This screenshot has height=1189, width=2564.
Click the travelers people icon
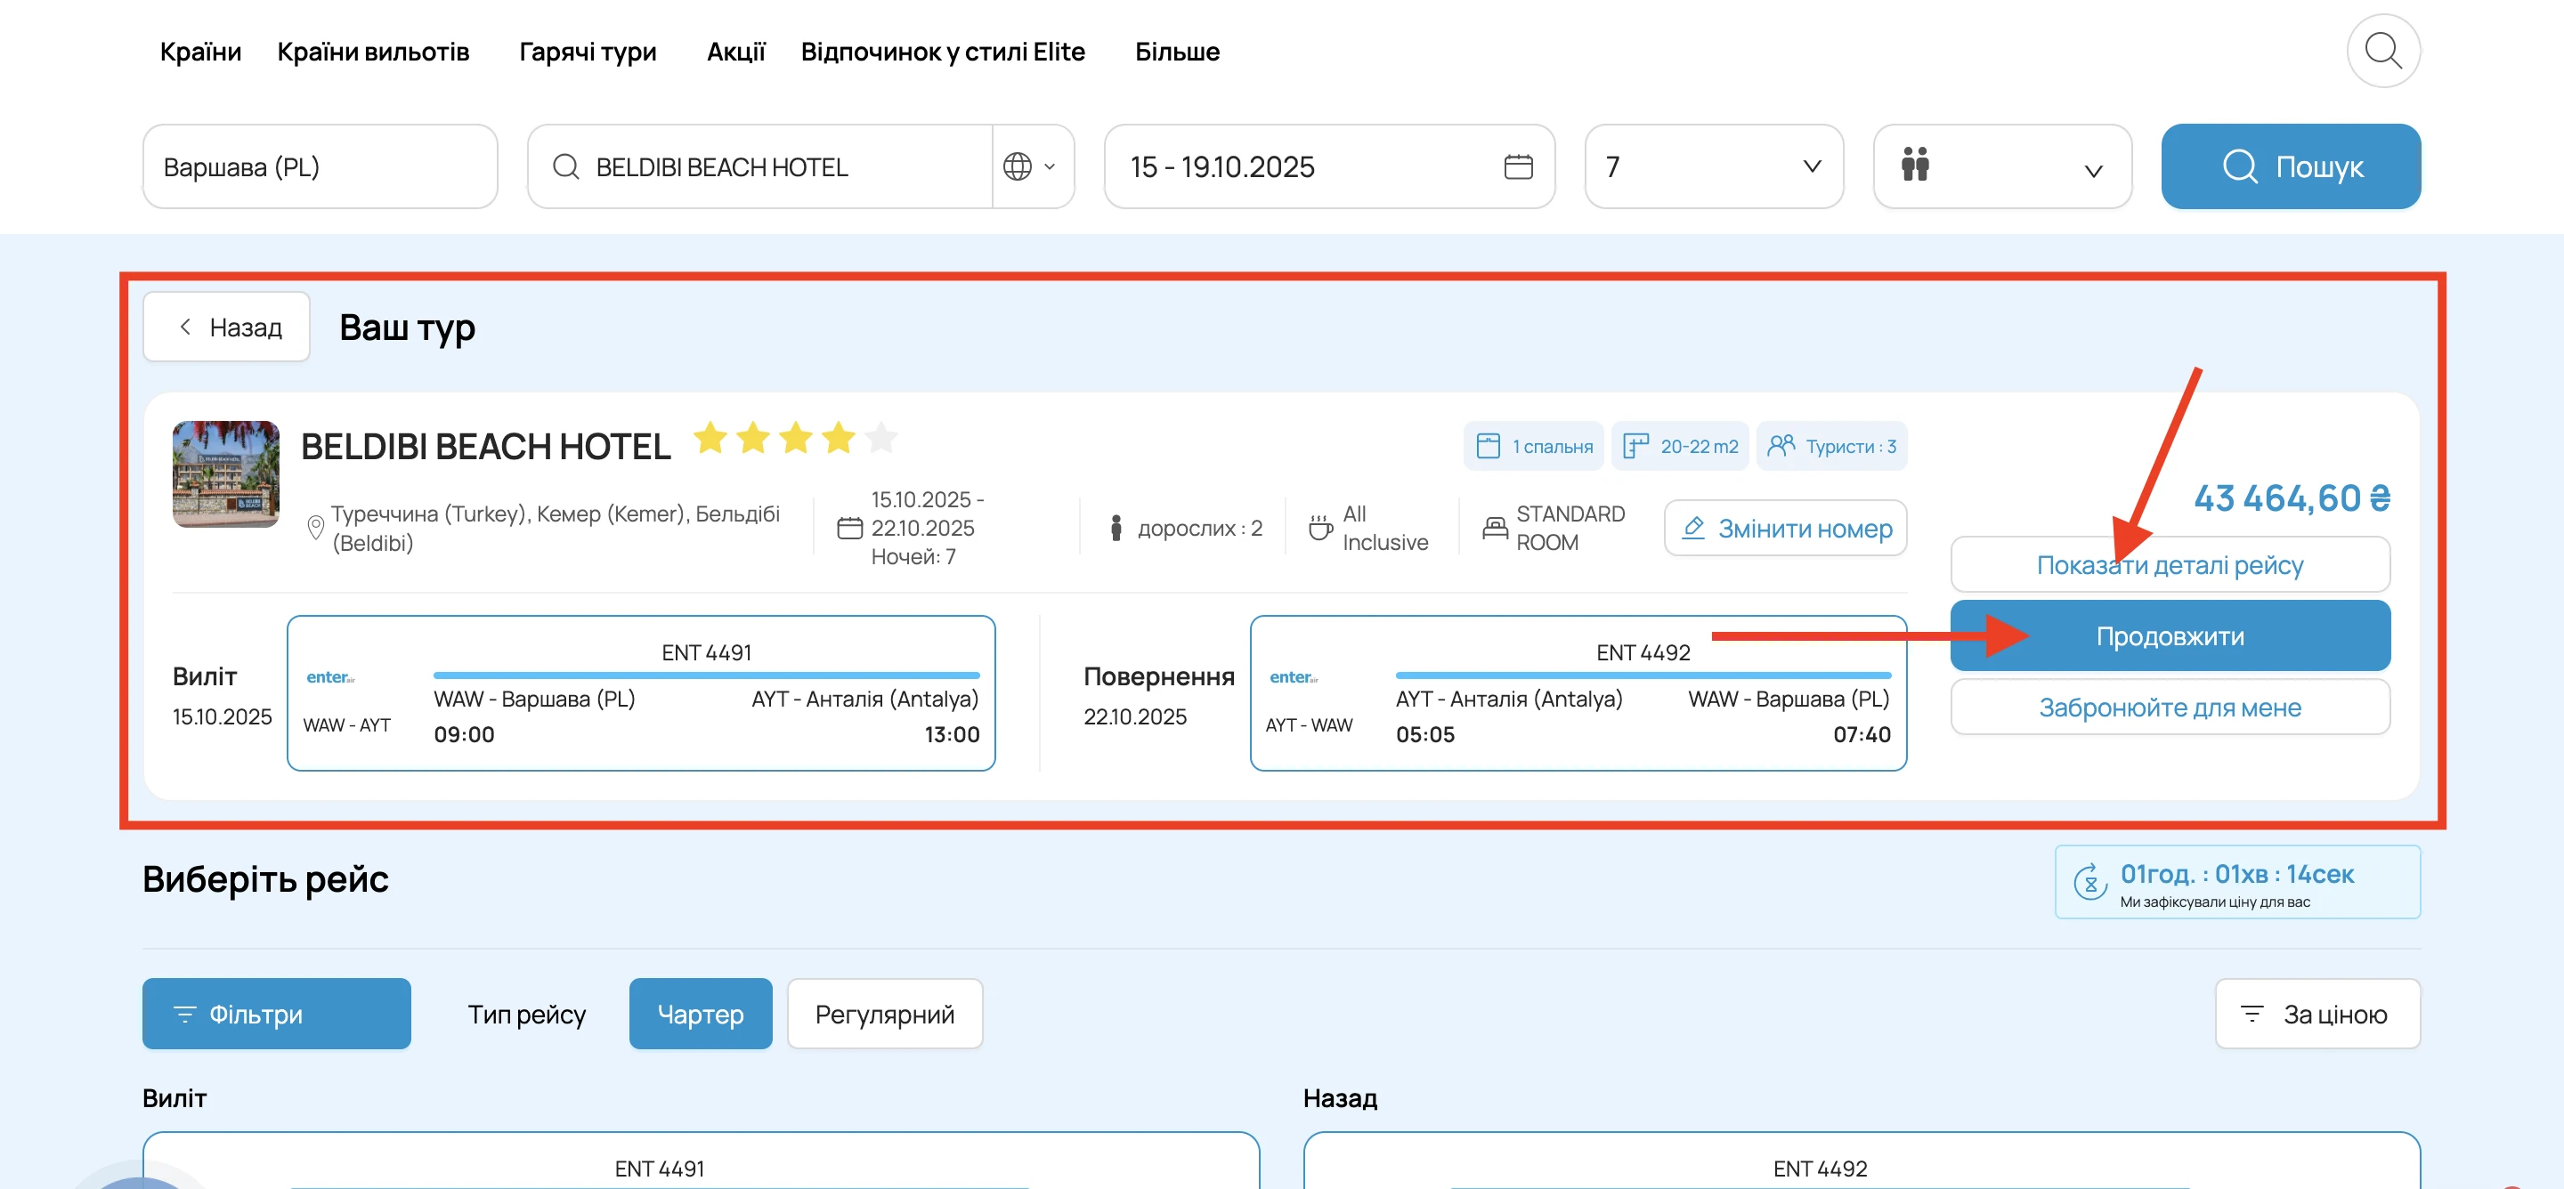[1915, 166]
